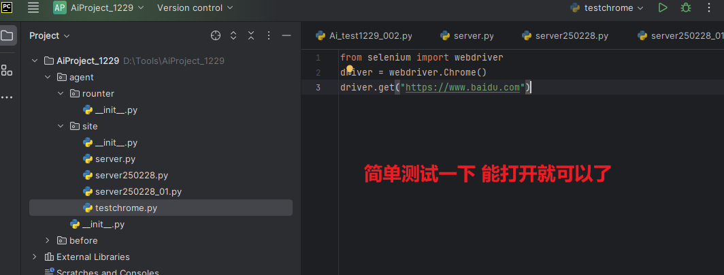The height and width of the screenshot is (275, 724).
Task: Expand the before folder
Action: (x=48, y=240)
